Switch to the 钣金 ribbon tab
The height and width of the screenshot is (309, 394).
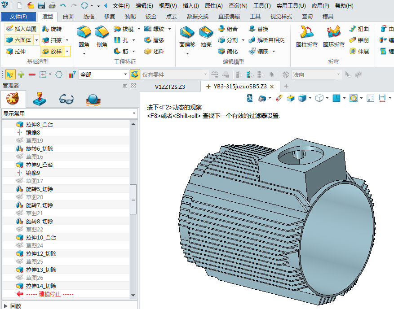click(151, 17)
